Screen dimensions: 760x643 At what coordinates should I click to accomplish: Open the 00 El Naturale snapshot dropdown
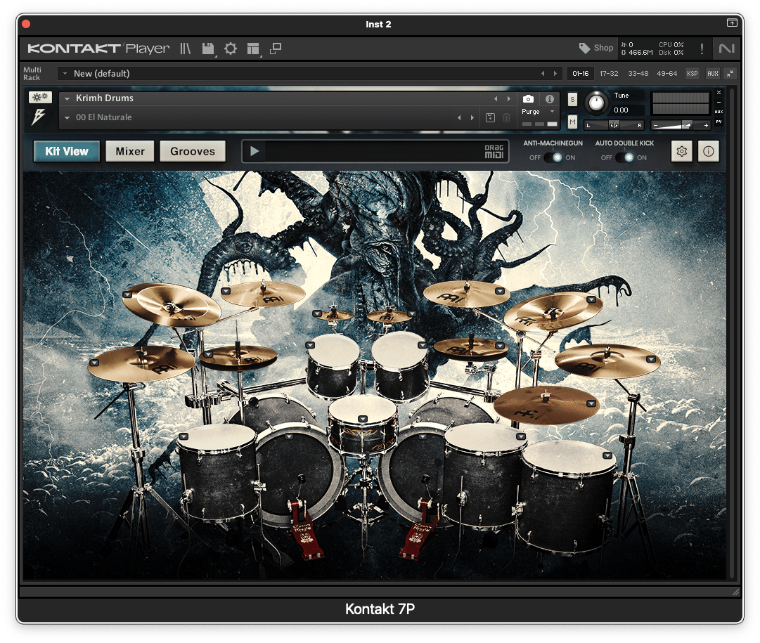[x=67, y=118]
